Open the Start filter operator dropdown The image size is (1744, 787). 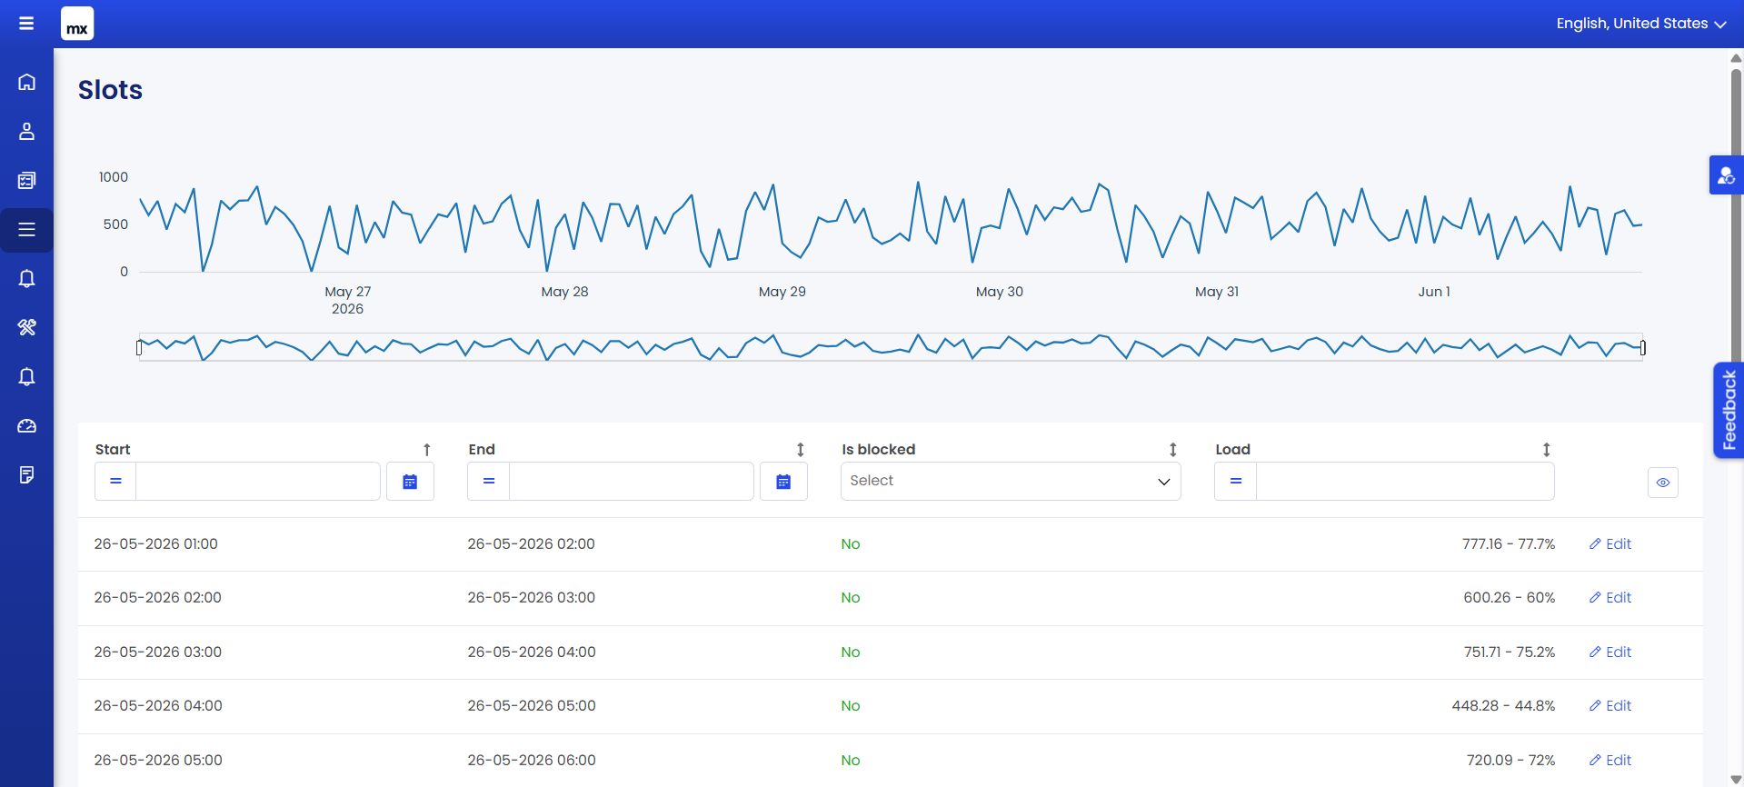[115, 482]
